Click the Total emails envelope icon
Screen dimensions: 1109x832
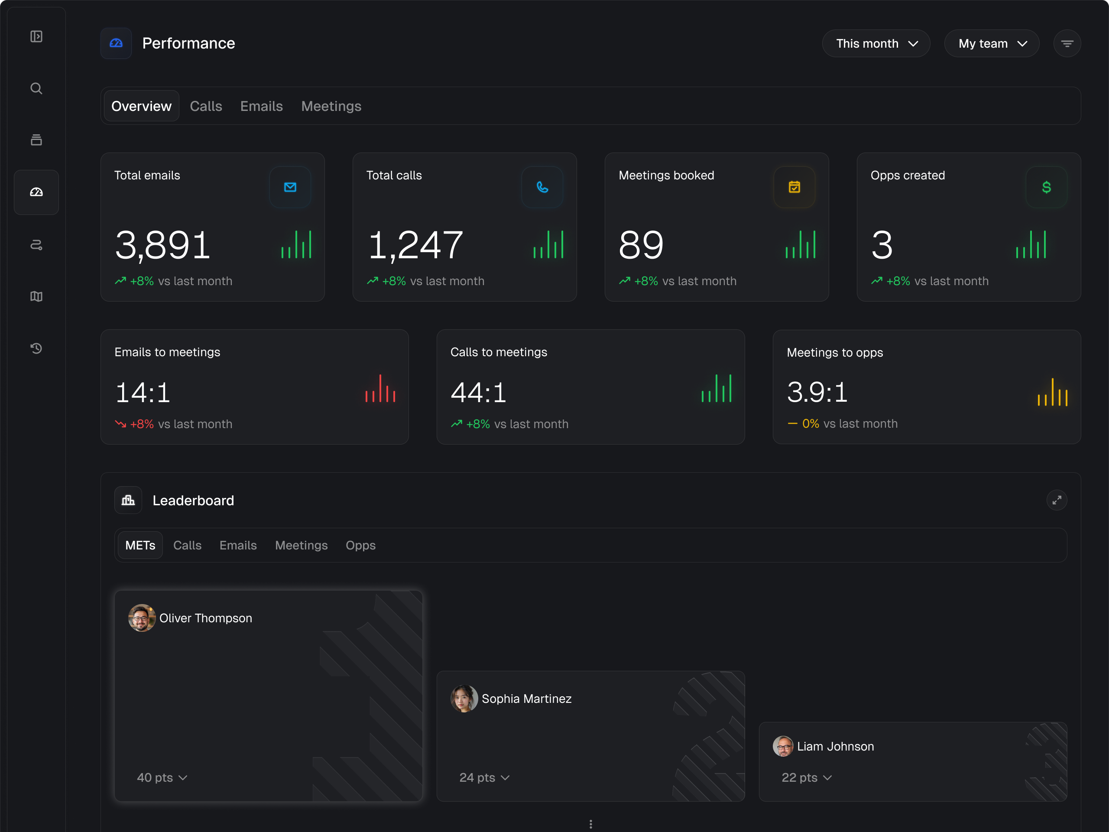(290, 187)
